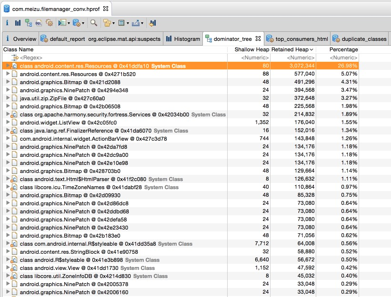Click the Run Expert System Test icon
The height and width of the screenshot is (297, 391).
click(61, 23)
